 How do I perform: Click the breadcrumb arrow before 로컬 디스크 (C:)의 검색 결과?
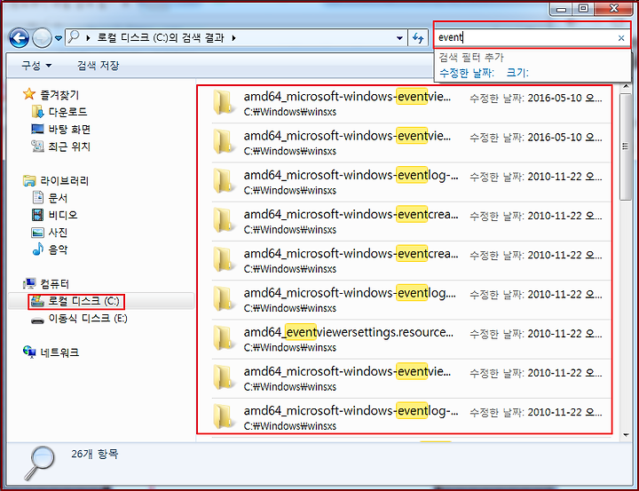pyautogui.click(x=88, y=38)
